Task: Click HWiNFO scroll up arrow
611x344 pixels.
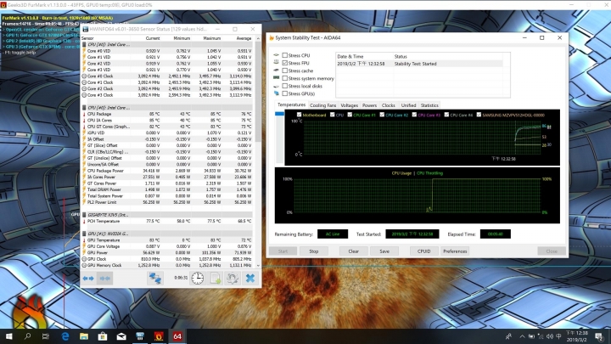Action: [x=258, y=38]
